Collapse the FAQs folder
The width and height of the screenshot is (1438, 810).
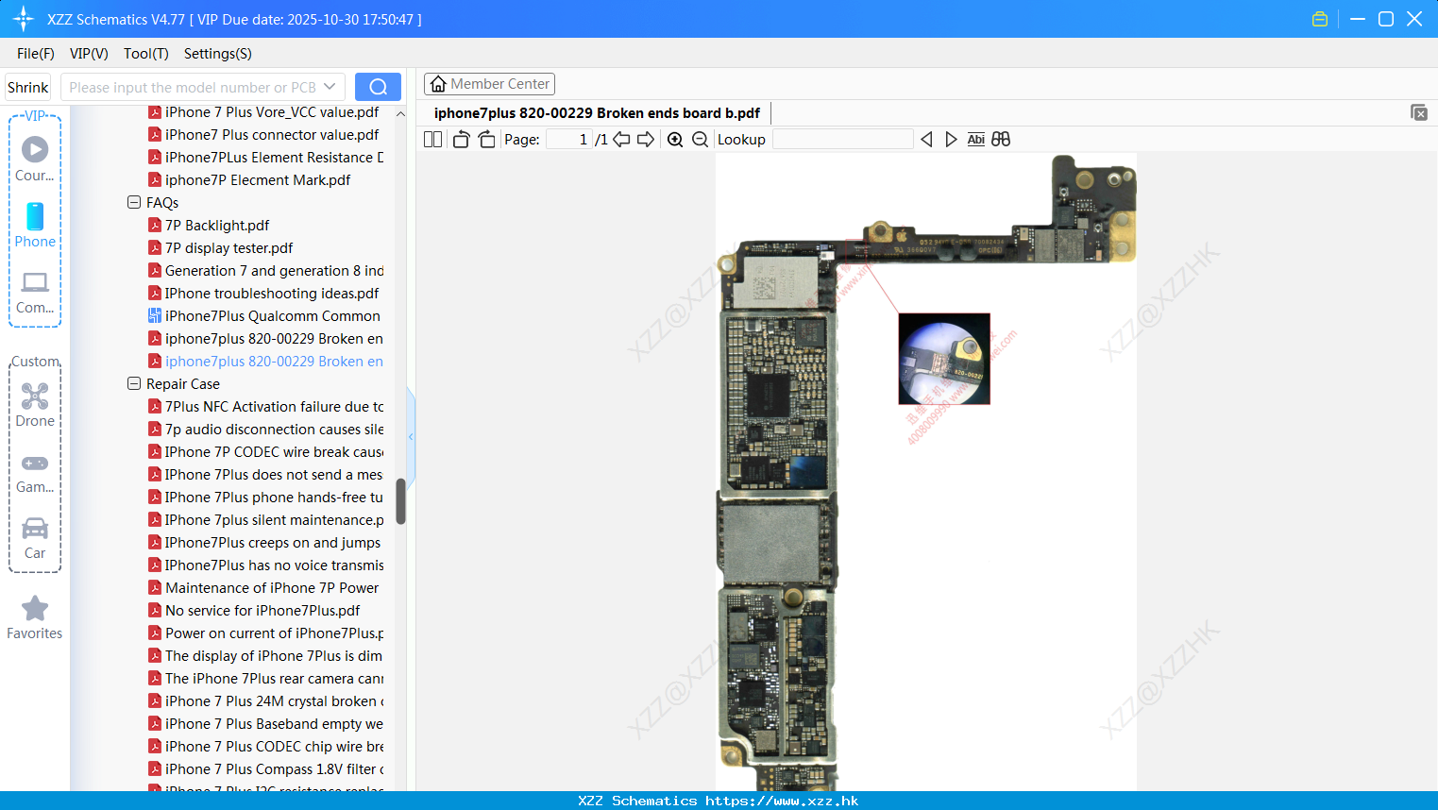(x=134, y=202)
